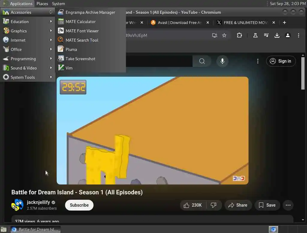Like the video with 230K likes

click(x=193, y=205)
